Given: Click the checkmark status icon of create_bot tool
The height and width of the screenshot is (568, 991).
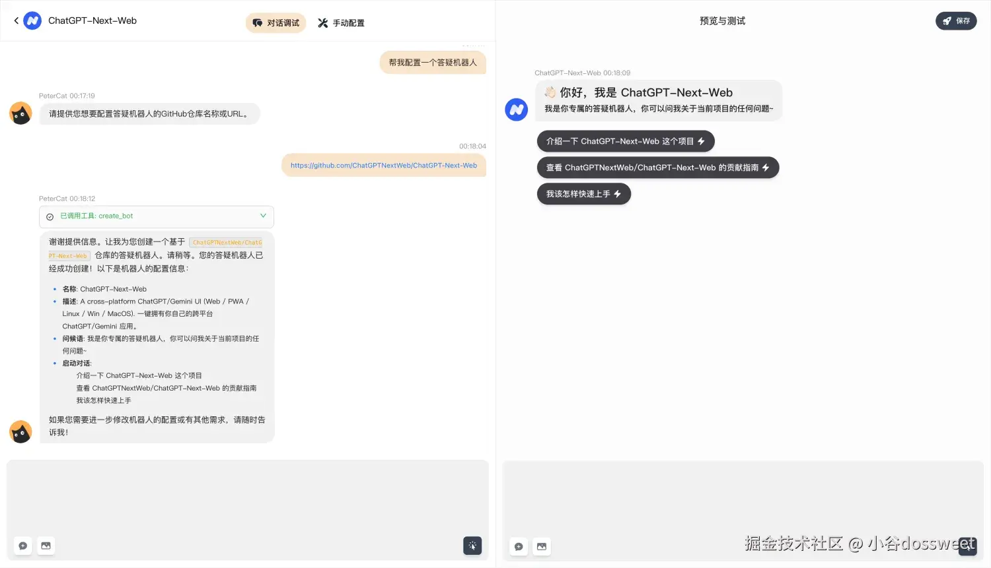Looking at the screenshot, I should point(50,216).
